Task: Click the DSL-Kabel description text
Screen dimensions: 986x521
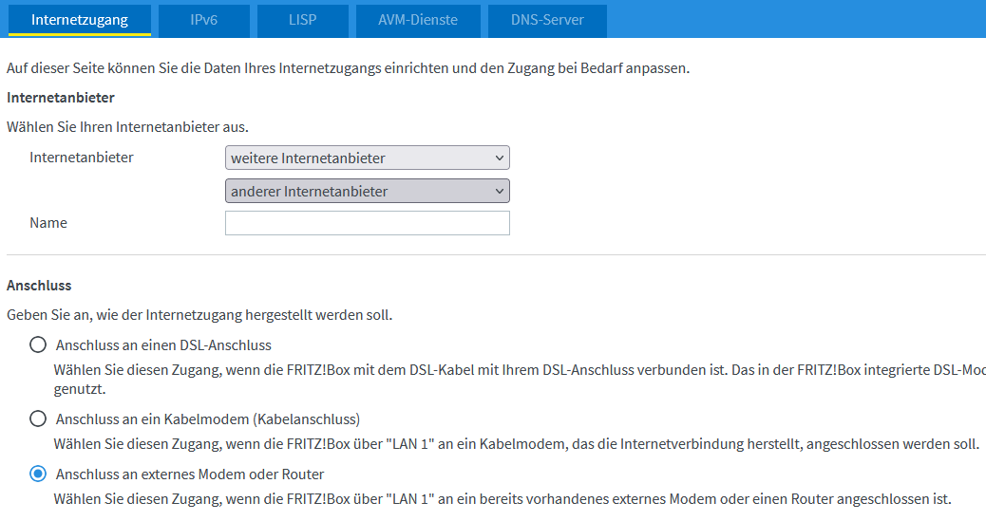Action: click(x=513, y=369)
